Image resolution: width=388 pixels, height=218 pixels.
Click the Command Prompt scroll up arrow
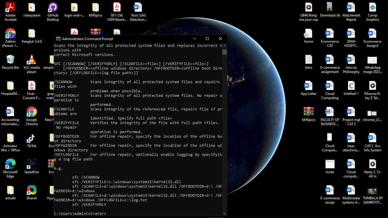click(224, 45)
